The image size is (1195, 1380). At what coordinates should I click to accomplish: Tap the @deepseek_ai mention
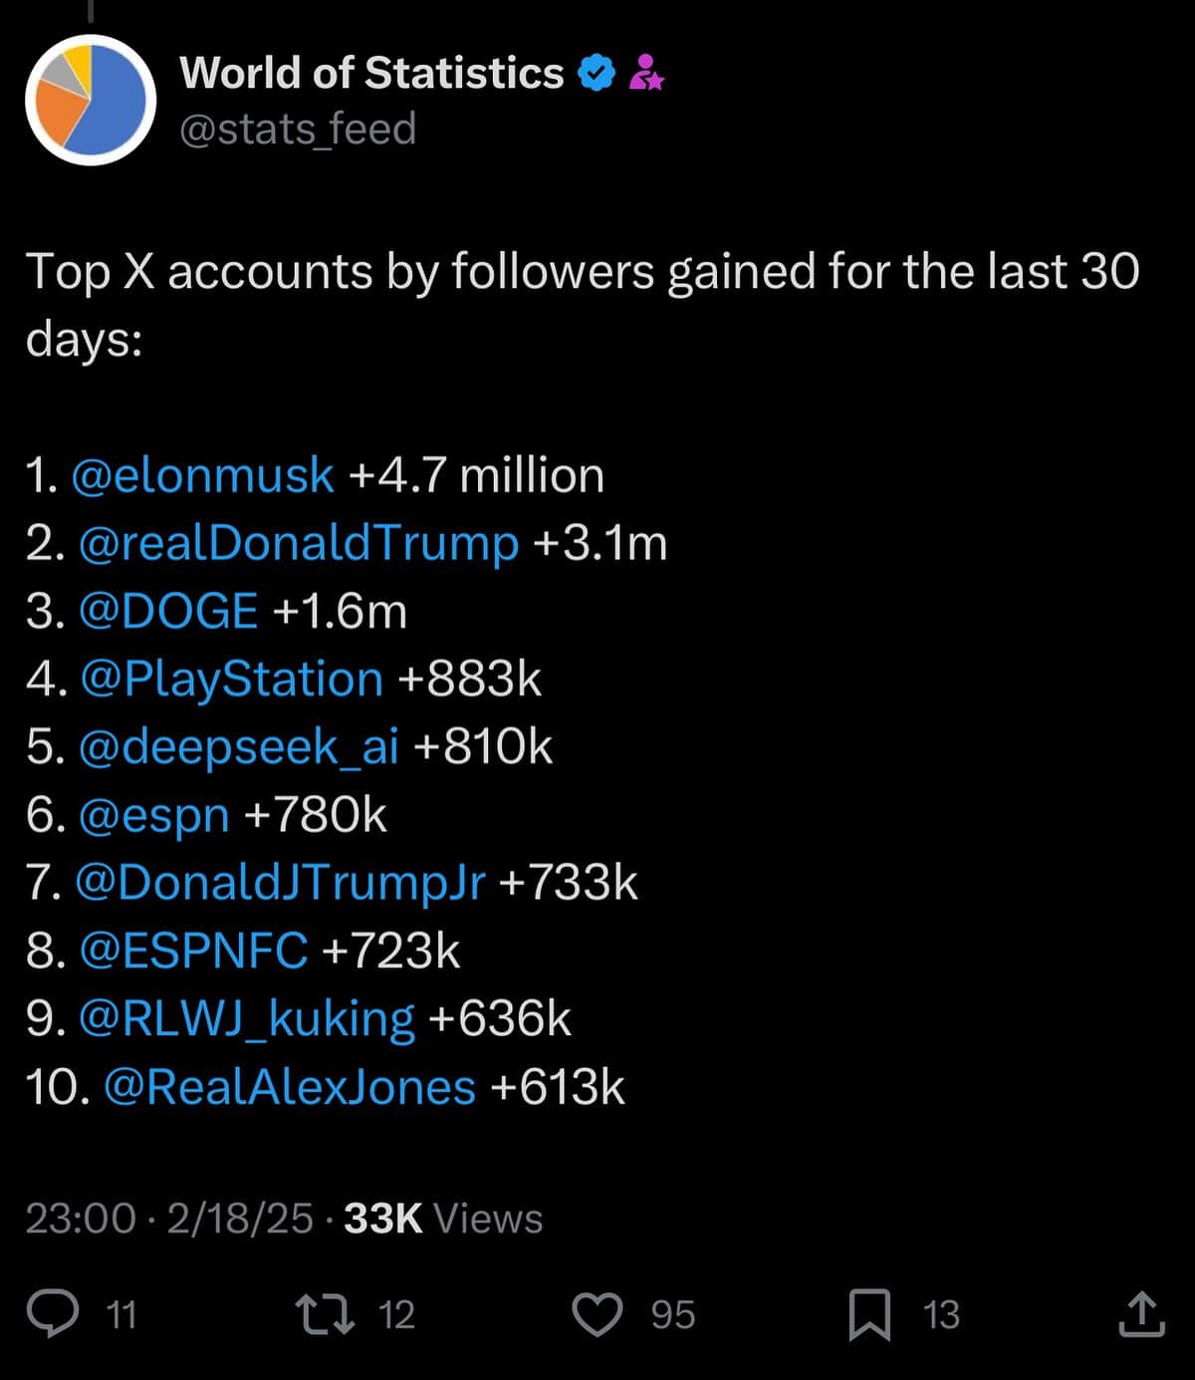(238, 747)
